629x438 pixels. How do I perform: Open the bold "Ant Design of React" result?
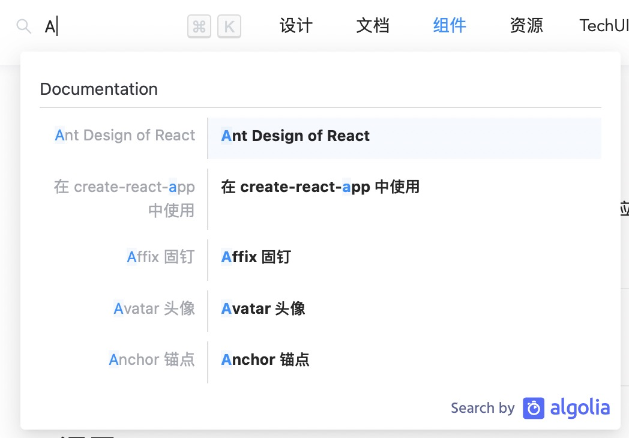pyautogui.click(x=295, y=136)
